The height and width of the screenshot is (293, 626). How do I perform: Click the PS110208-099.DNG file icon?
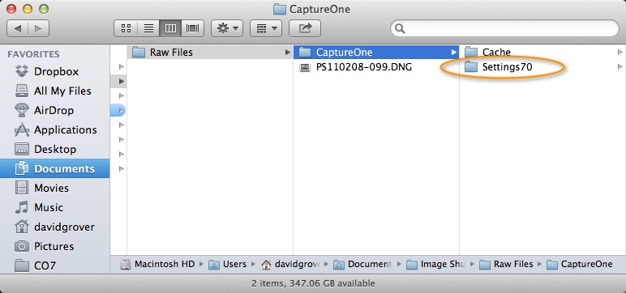pyautogui.click(x=305, y=67)
